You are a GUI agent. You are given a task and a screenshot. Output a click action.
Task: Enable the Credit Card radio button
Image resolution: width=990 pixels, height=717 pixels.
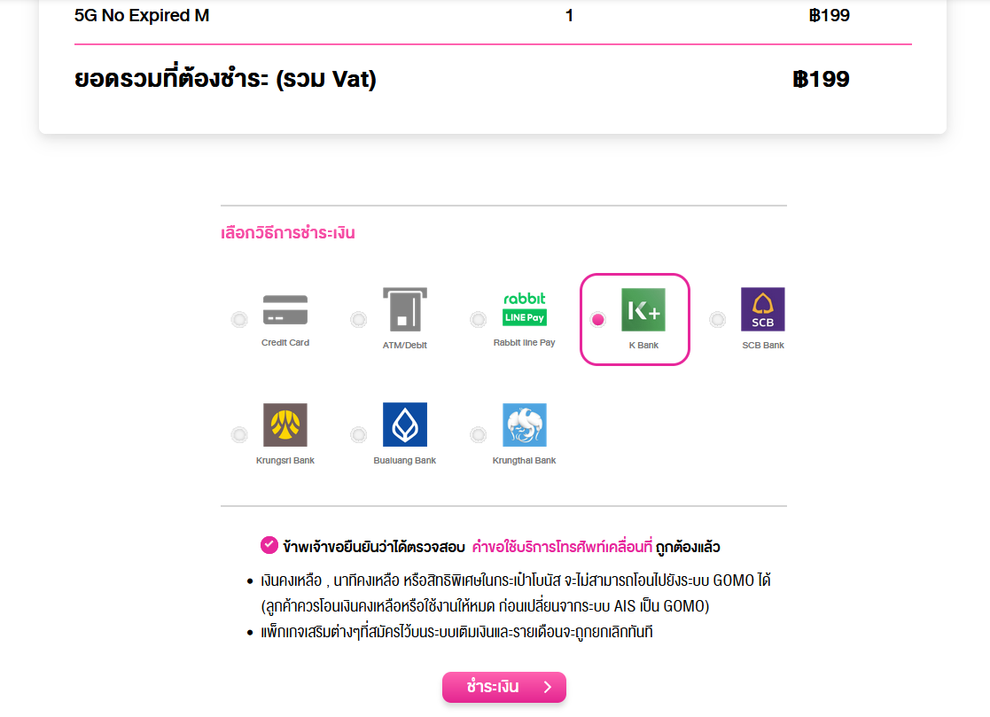tap(239, 319)
